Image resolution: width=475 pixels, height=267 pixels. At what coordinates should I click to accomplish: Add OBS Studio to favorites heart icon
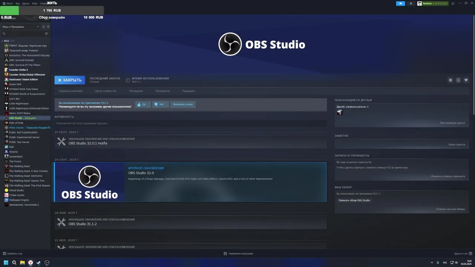point(466,80)
